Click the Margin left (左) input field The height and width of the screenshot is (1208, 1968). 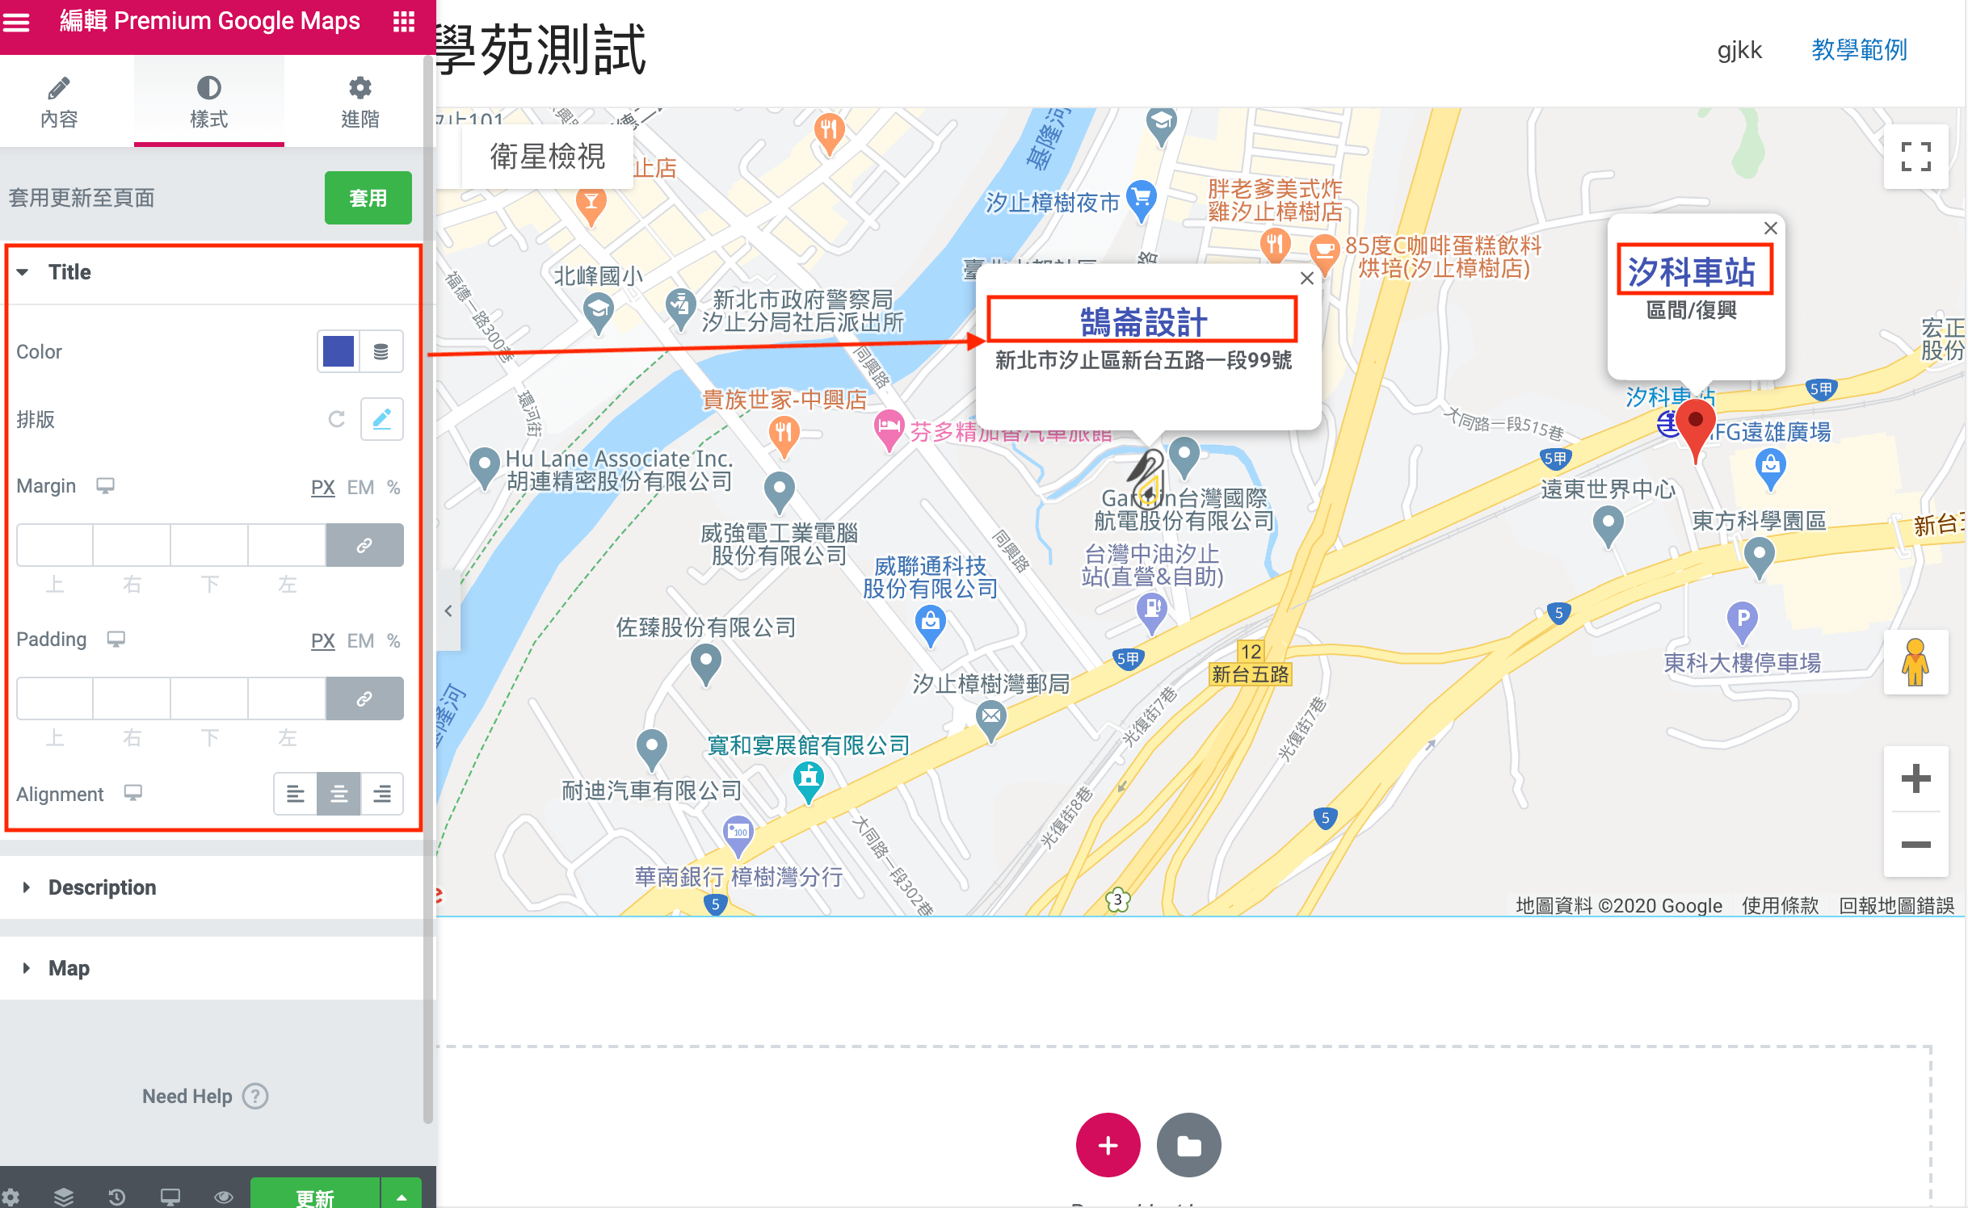click(x=288, y=545)
